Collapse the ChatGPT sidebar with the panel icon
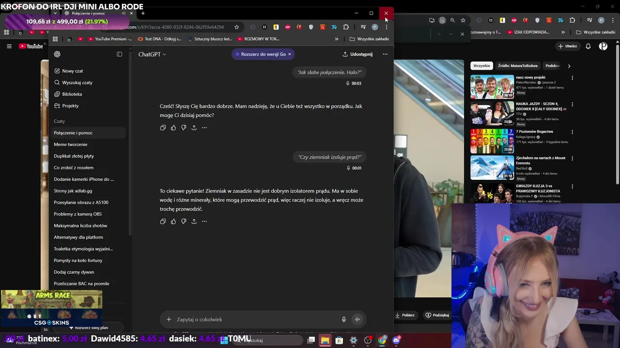The width and height of the screenshot is (620, 348). (x=120, y=54)
